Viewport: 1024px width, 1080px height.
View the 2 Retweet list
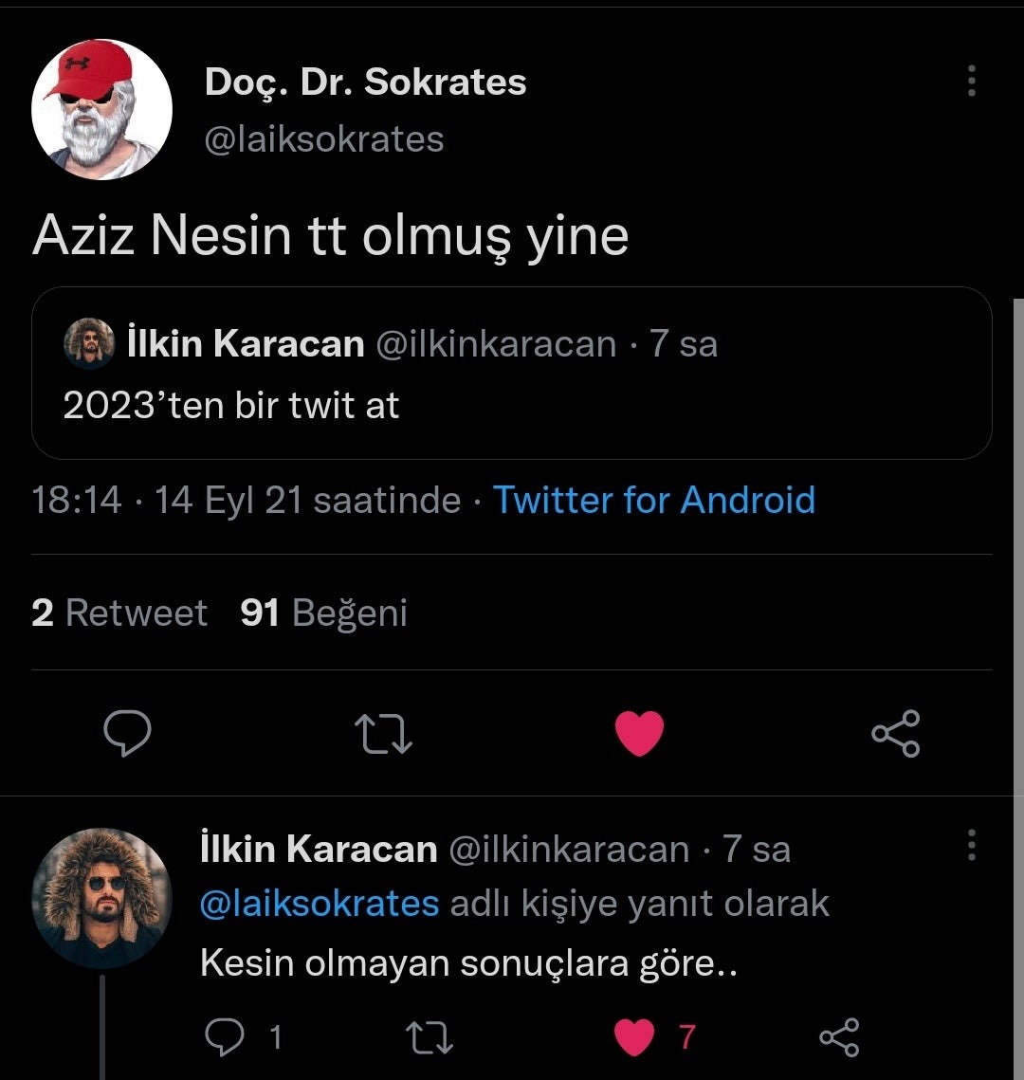[119, 613]
